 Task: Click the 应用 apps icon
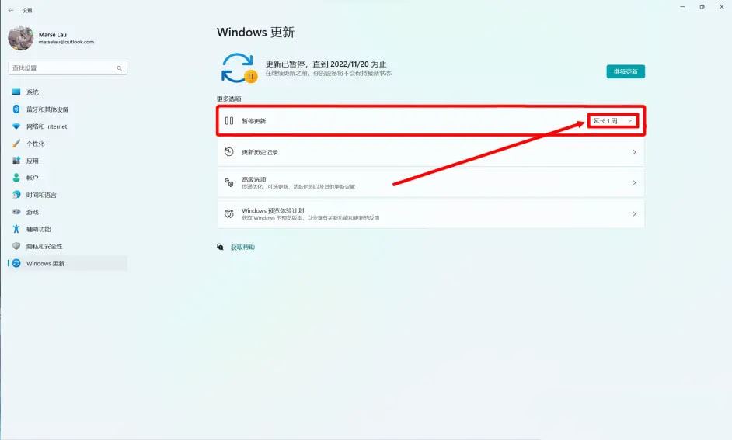pos(16,161)
